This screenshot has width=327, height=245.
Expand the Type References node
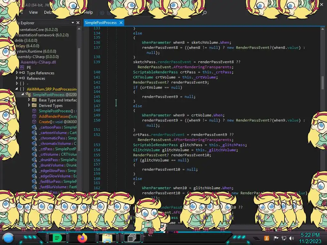point(17,73)
